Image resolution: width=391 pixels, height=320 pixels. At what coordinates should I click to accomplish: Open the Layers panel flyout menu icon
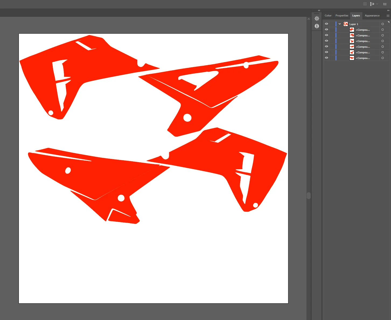click(388, 16)
